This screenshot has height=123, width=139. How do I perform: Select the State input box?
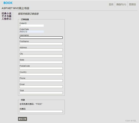coord(41,62)
